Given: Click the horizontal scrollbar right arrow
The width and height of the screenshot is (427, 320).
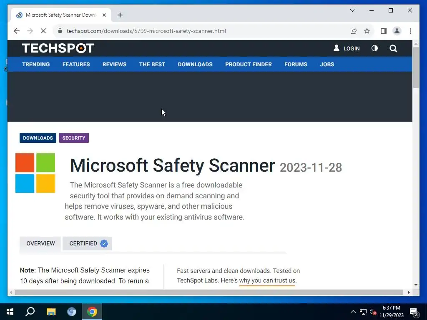Looking at the screenshot, I should (x=409, y=292).
